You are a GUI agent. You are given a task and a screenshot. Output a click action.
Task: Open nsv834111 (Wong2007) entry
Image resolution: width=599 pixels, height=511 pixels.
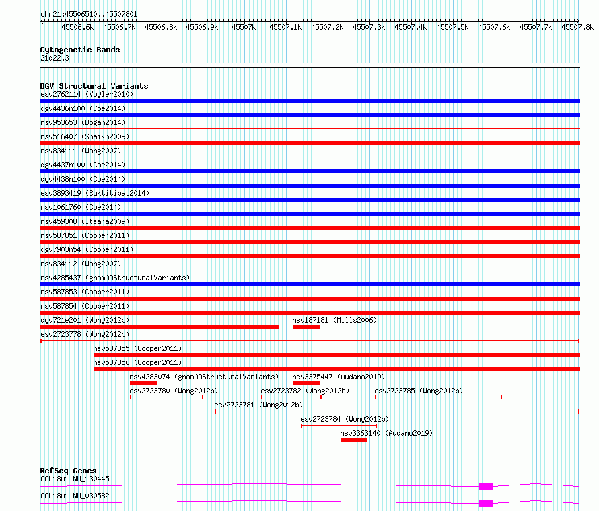[81, 151]
